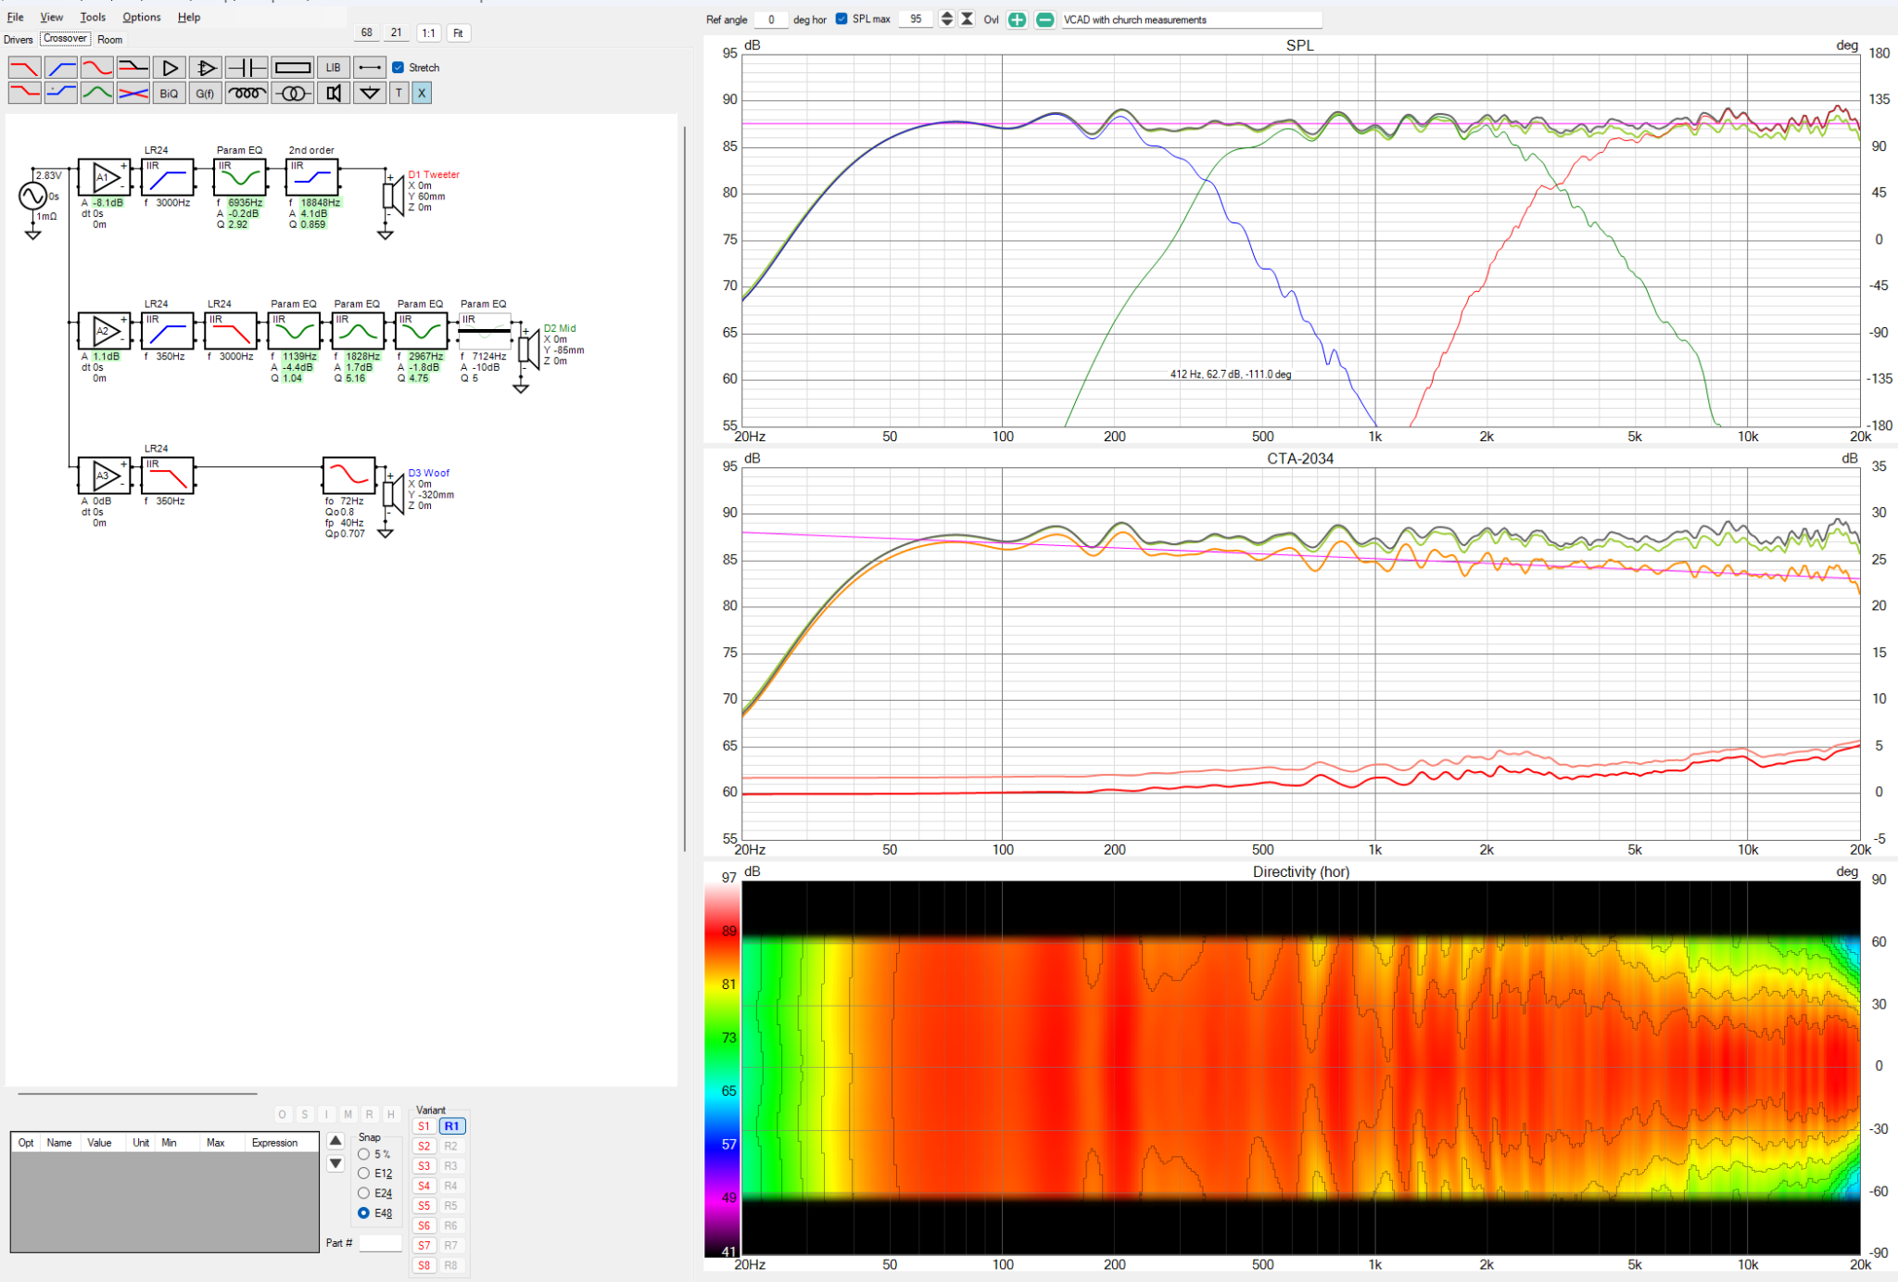Image resolution: width=1898 pixels, height=1282 pixels.
Task: Add a transformer component
Action: point(293,93)
